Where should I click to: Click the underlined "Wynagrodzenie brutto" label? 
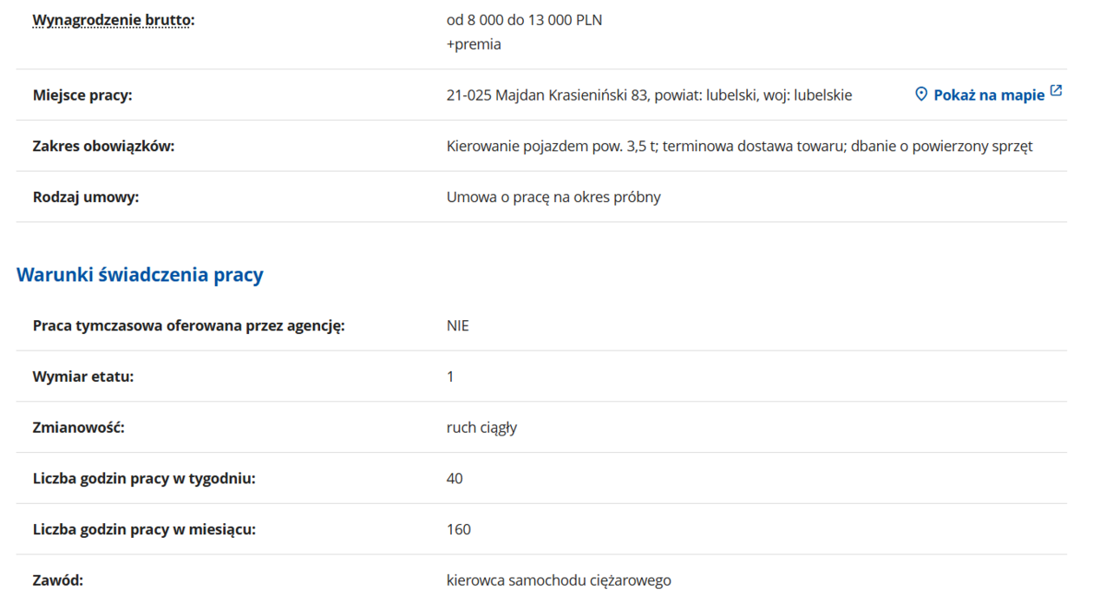pos(113,20)
